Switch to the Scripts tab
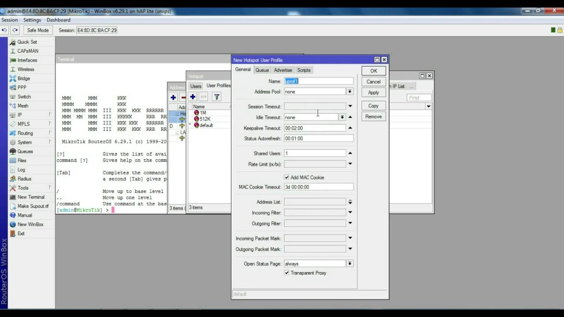This screenshot has width=564, height=317. pyautogui.click(x=304, y=70)
